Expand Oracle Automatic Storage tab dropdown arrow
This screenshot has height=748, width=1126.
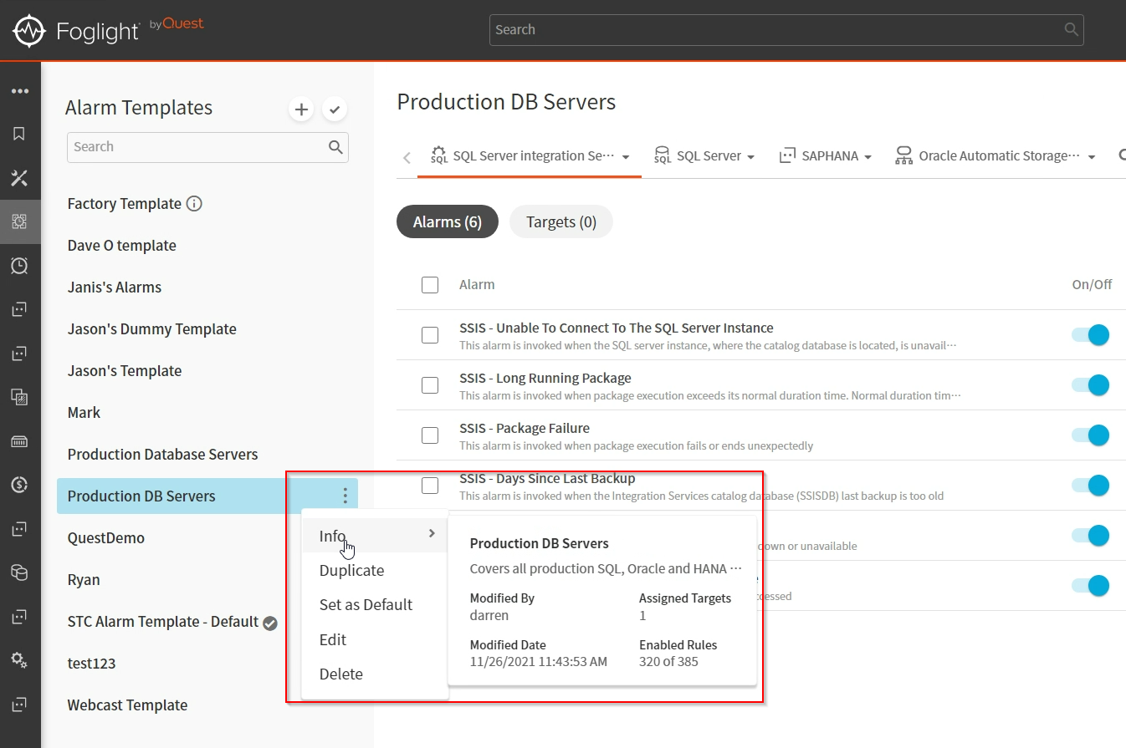[1092, 157]
